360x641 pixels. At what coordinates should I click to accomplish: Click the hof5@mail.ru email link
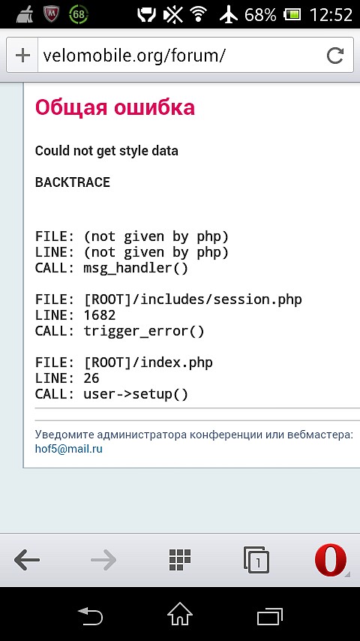69,449
